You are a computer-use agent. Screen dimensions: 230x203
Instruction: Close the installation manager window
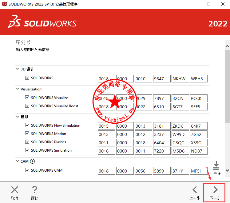click(x=223, y=4)
